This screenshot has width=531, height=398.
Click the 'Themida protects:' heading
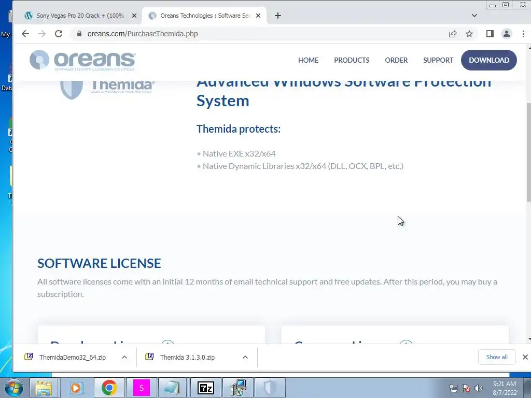pyautogui.click(x=239, y=129)
